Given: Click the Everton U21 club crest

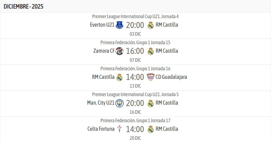Looking at the screenshot, I should click(x=119, y=25).
